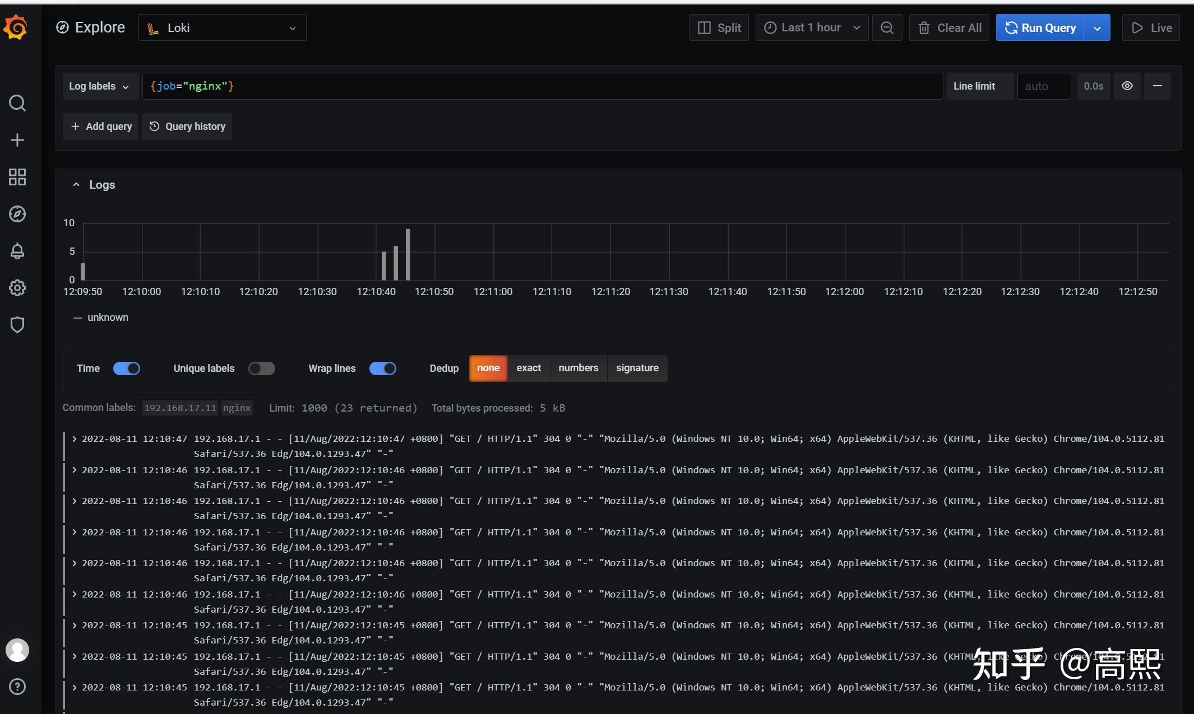Click the zoom out time range icon
The width and height of the screenshot is (1194, 714).
click(887, 28)
